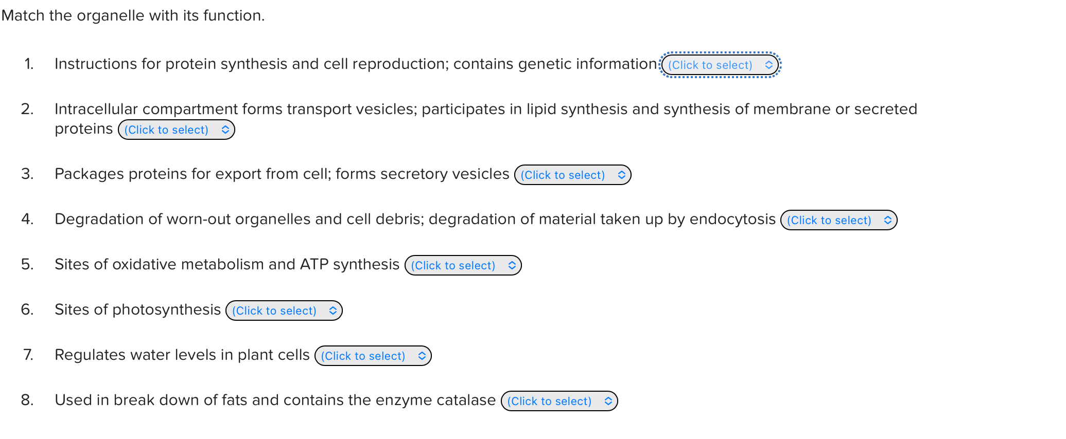
Task: Click the up-down chevron icon on question 1 selector
Action: click(x=768, y=65)
